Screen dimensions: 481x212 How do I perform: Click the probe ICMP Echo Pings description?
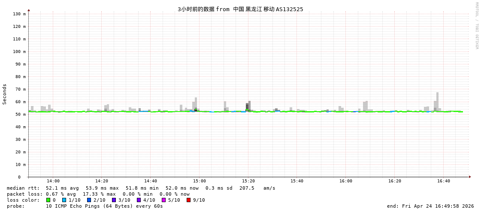pos(85,206)
